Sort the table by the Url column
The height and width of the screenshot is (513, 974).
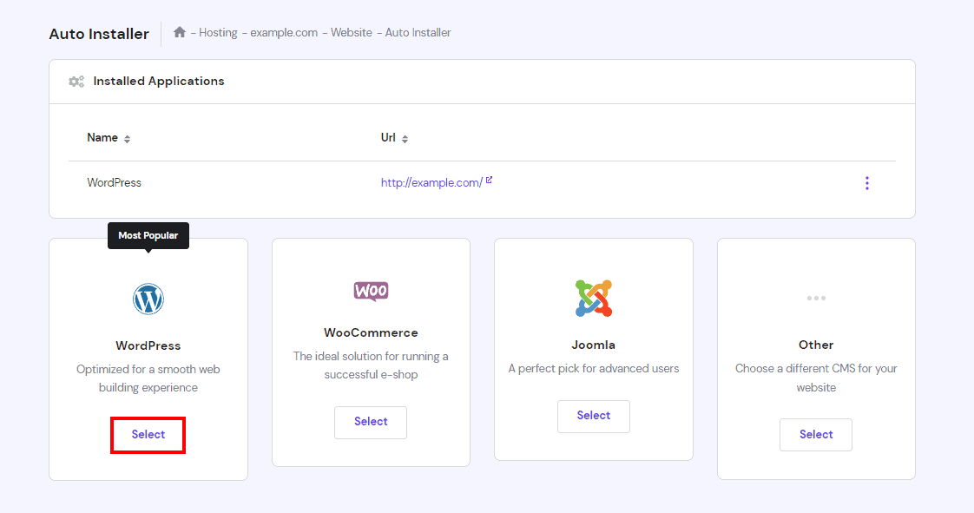coord(405,137)
